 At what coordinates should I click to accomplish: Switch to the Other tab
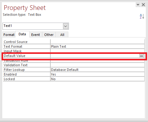pos(49,35)
